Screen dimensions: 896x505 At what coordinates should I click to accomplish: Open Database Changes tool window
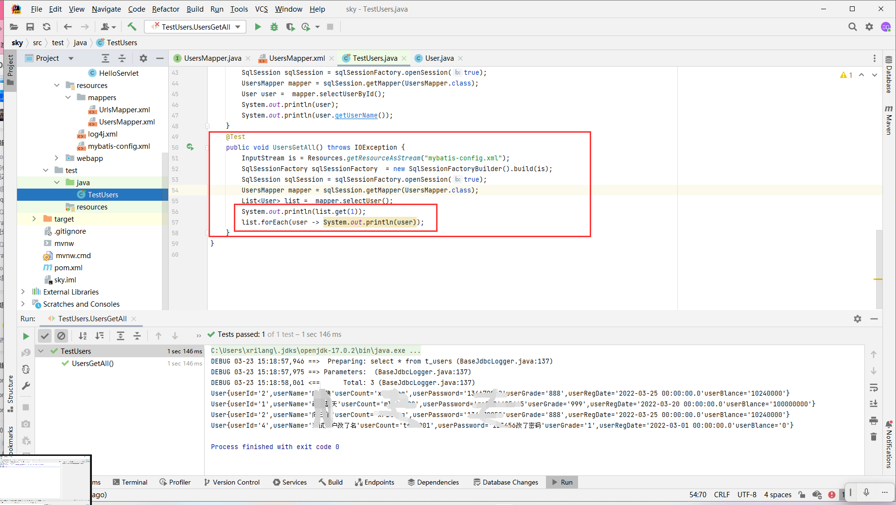click(x=506, y=482)
